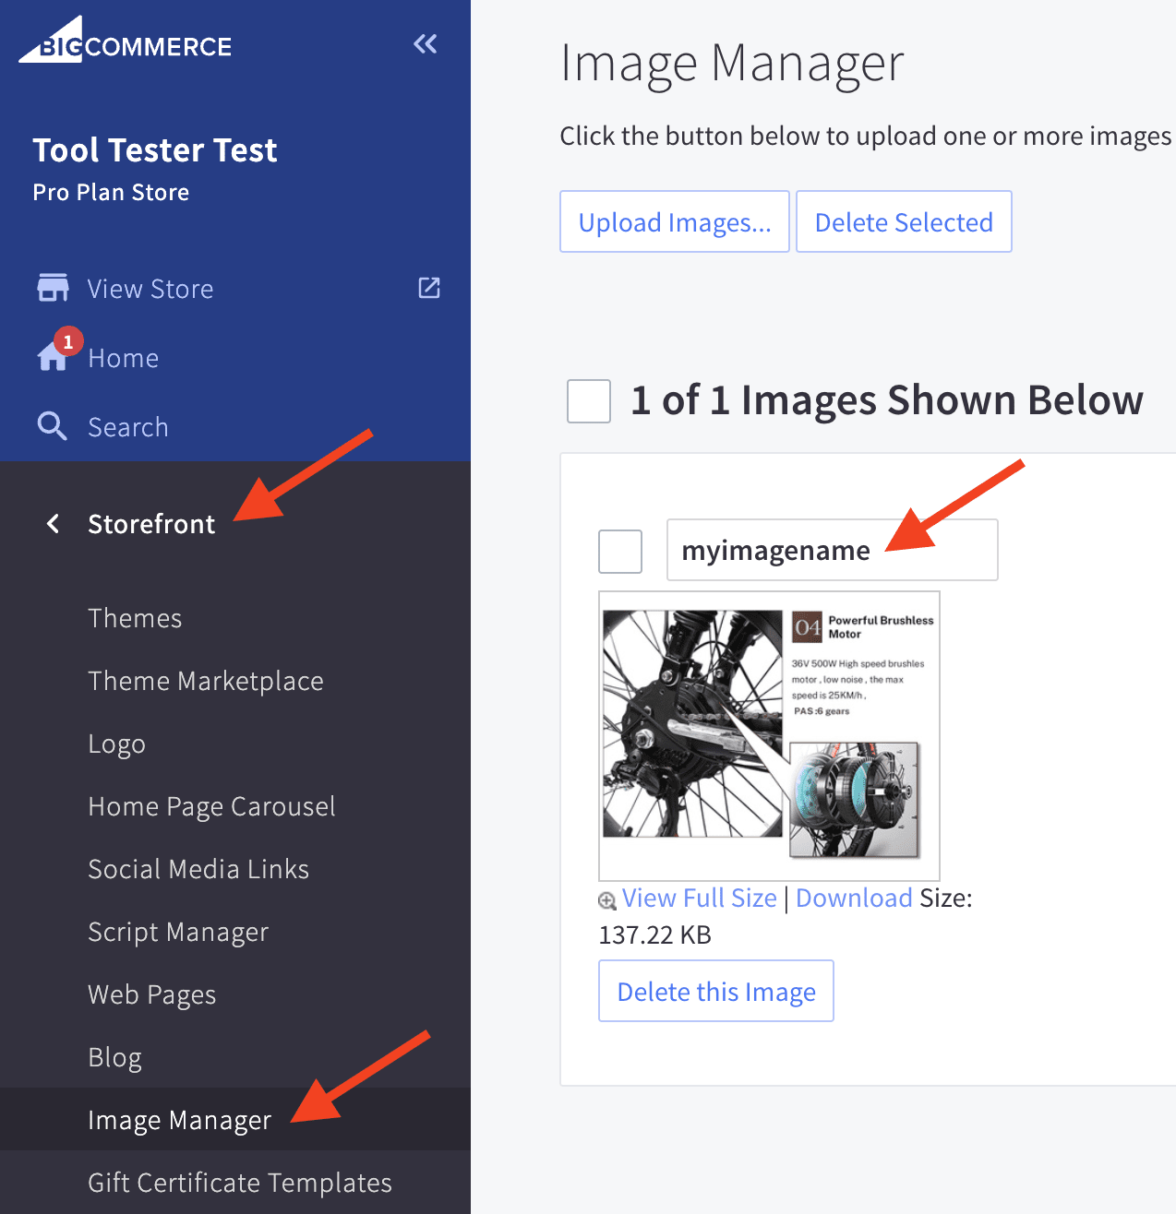Click the Tool Tester Test store name

coord(155,149)
